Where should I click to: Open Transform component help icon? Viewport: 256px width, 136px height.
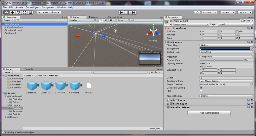pos(249,28)
